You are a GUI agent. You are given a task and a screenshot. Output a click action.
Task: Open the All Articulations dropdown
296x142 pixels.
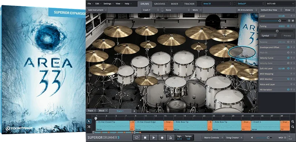tap(247, 10)
